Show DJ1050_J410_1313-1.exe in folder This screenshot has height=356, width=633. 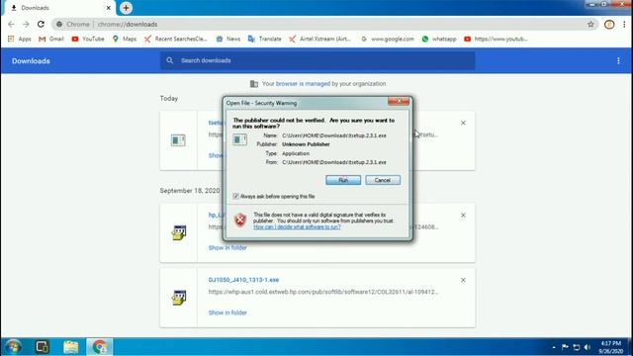pyautogui.click(x=227, y=312)
